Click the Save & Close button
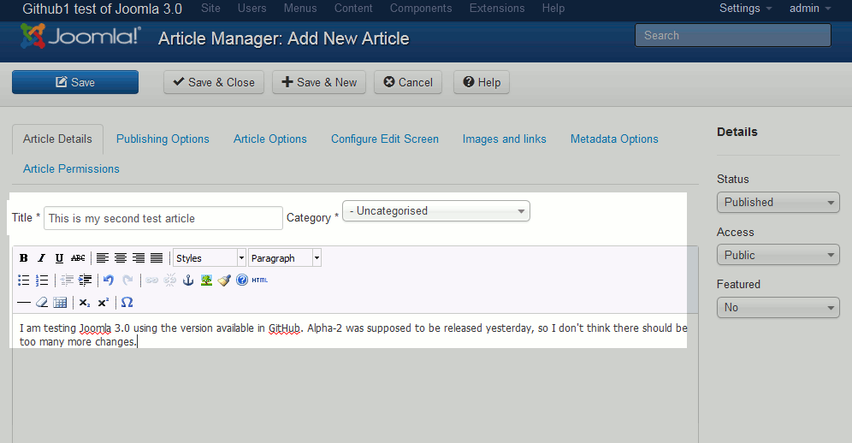Image resolution: width=852 pixels, height=443 pixels. click(x=214, y=83)
